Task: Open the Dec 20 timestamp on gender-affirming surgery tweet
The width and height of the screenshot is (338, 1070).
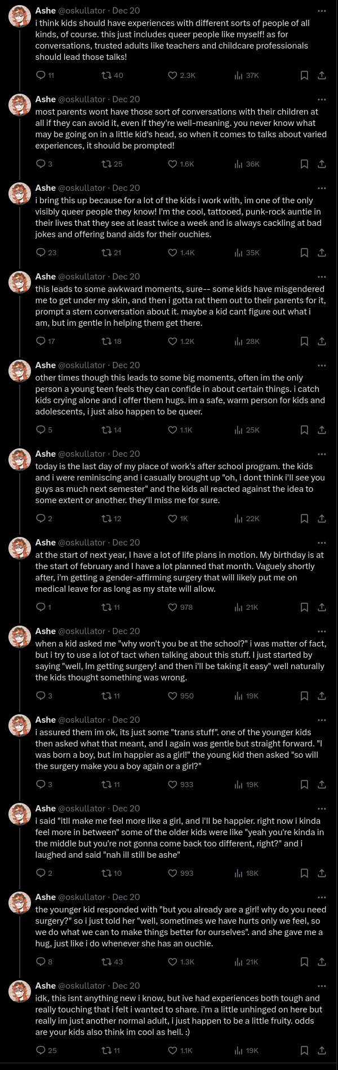Action: [126, 543]
